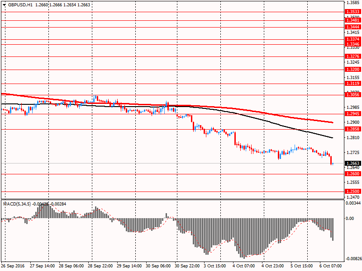Screen dimensions: 362x271
Task: Click the 1.2810 price scale value
Action: tap(353, 138)
